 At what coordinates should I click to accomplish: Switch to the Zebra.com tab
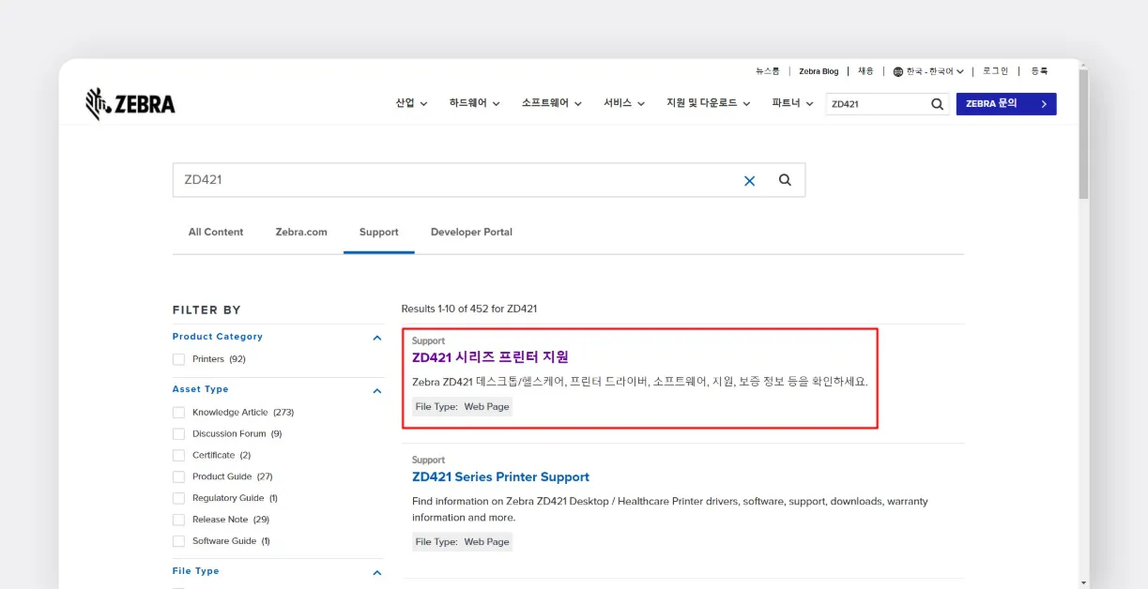pyautogui.click(x=301, y=233)
